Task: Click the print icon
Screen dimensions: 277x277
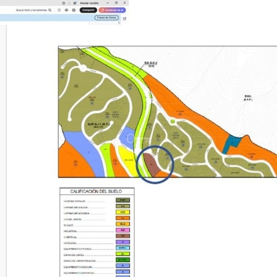Action: (x=74, y=10)
